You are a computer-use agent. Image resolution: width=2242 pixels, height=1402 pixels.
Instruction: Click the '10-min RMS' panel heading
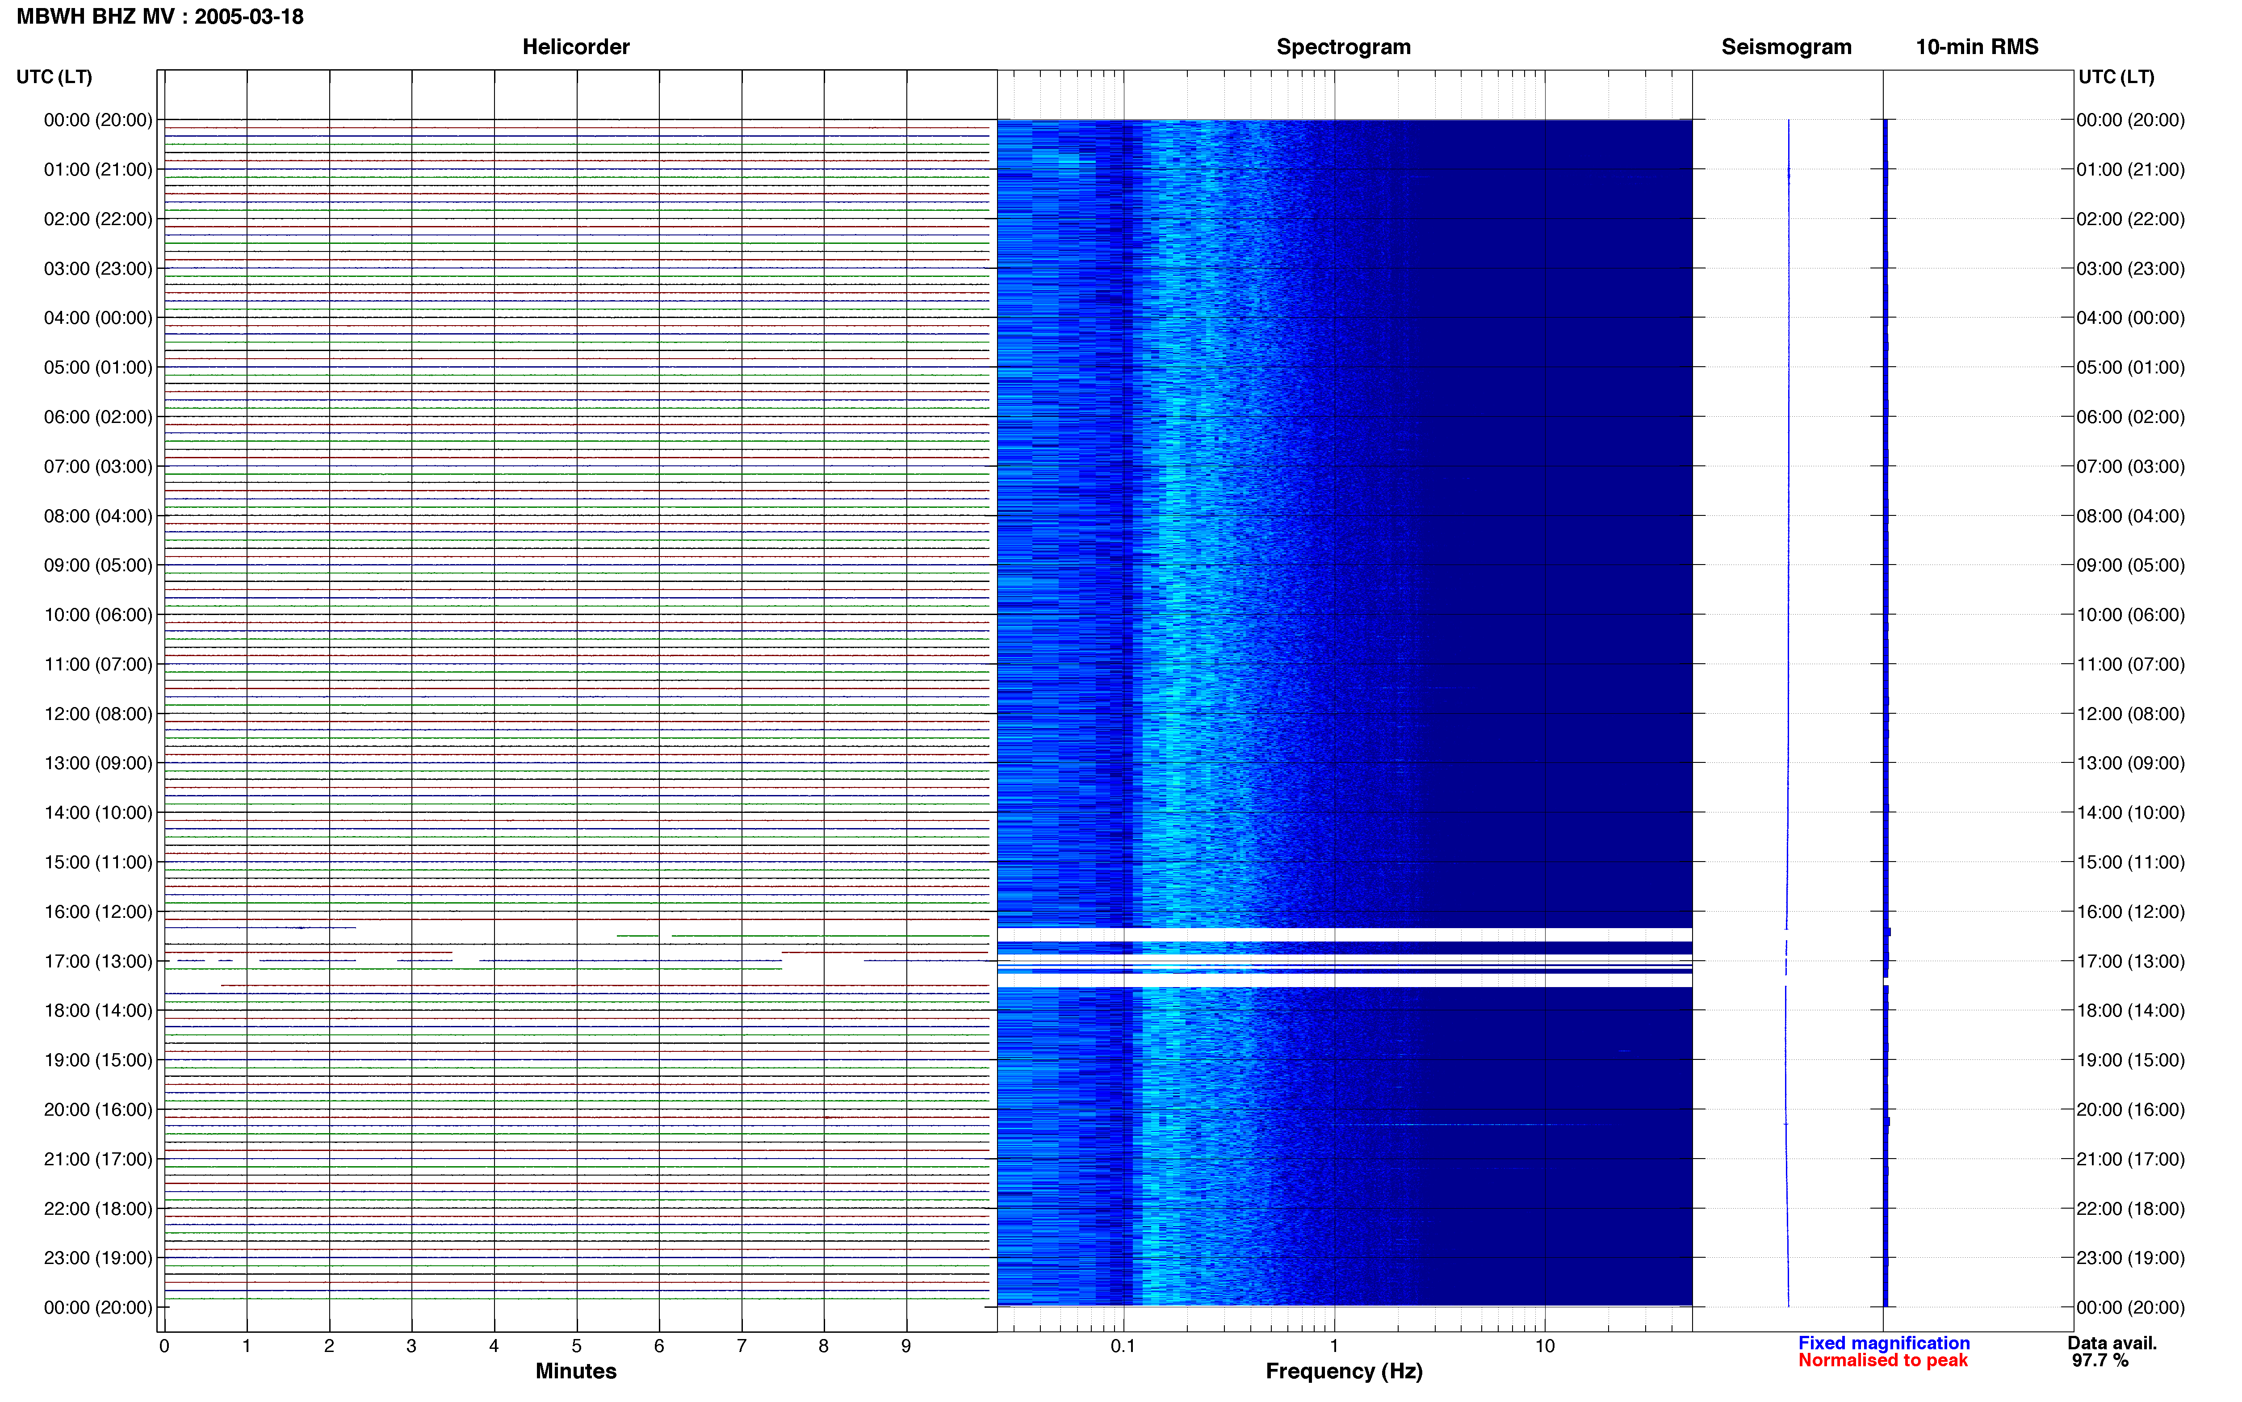(x=1977, y=47)
